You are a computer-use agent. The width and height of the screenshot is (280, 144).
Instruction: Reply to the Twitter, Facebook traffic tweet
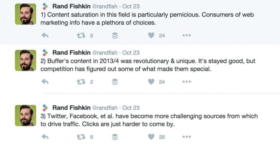[x=45, y=137]
